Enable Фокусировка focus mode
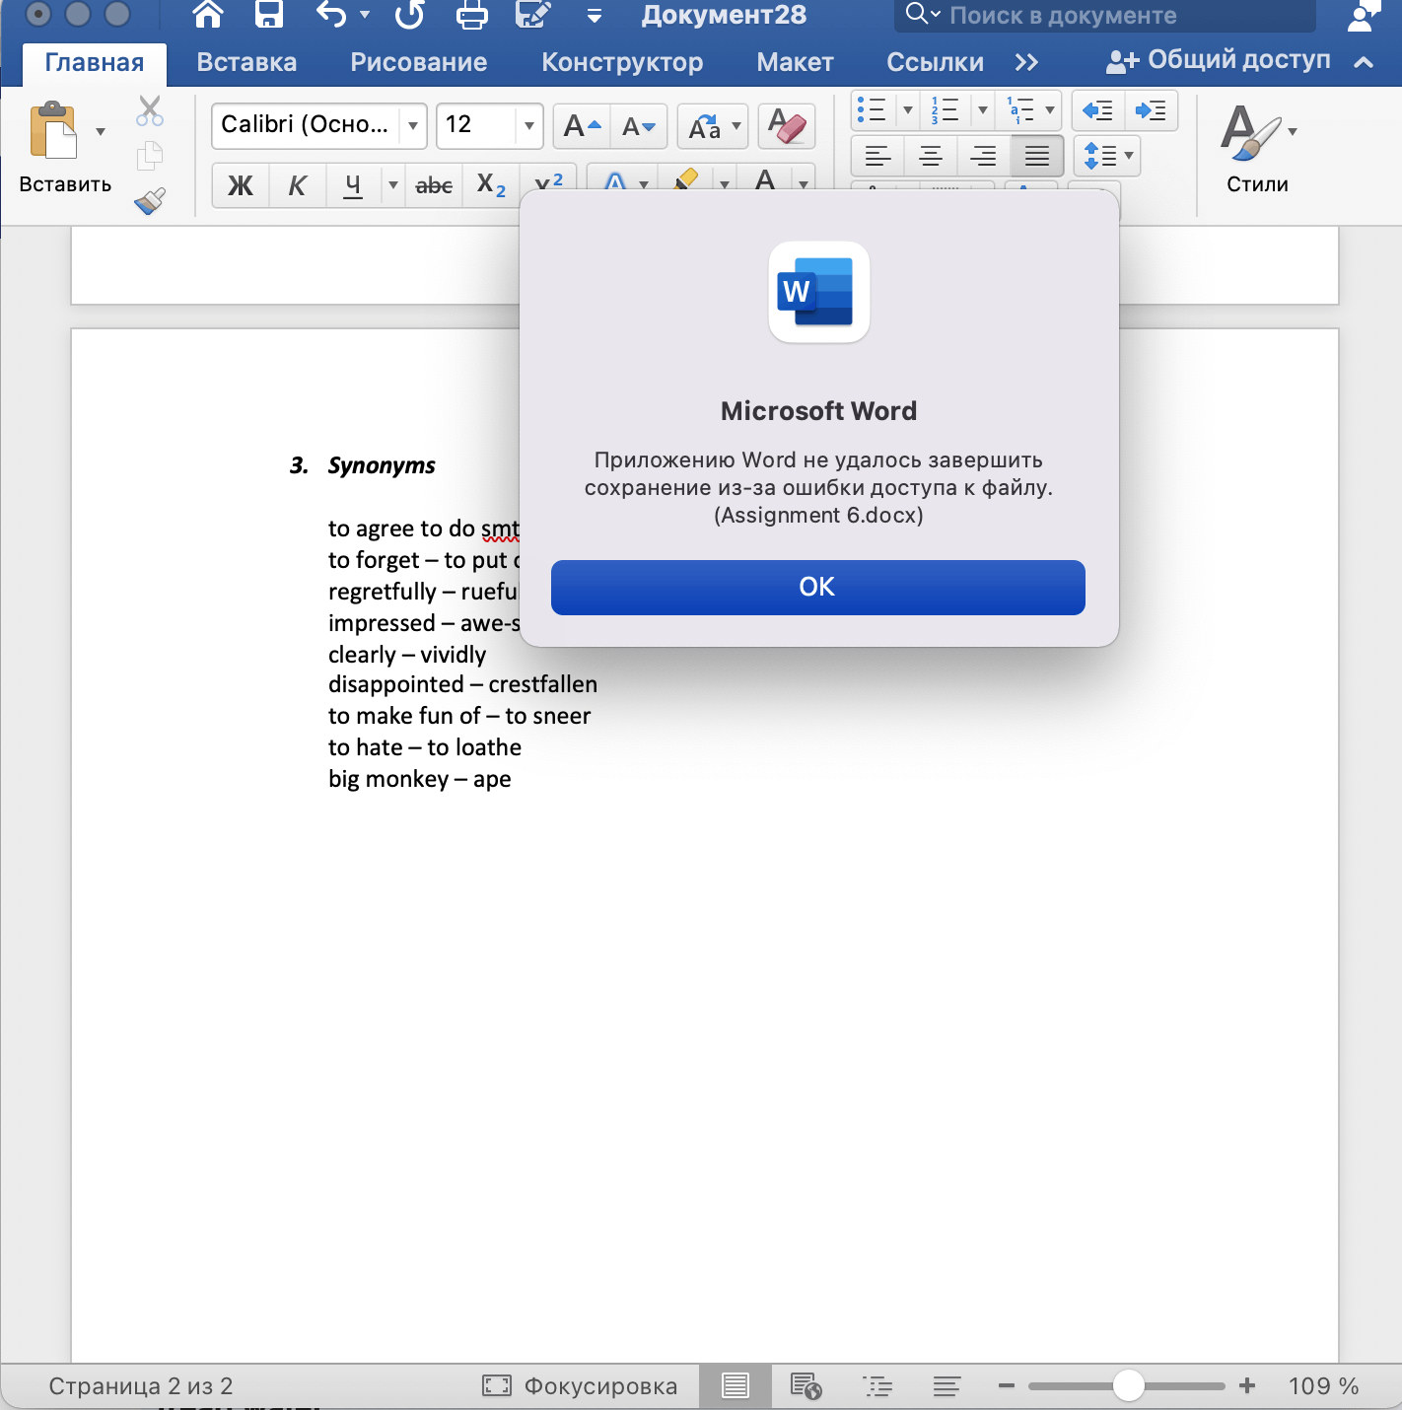 [580, 1386]
